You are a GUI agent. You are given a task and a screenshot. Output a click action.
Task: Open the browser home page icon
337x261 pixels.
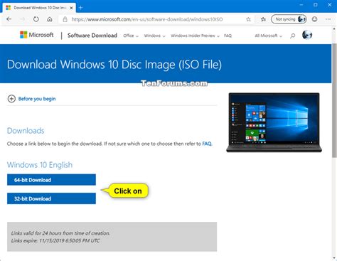pyautogui.click(x=50, y=19)
